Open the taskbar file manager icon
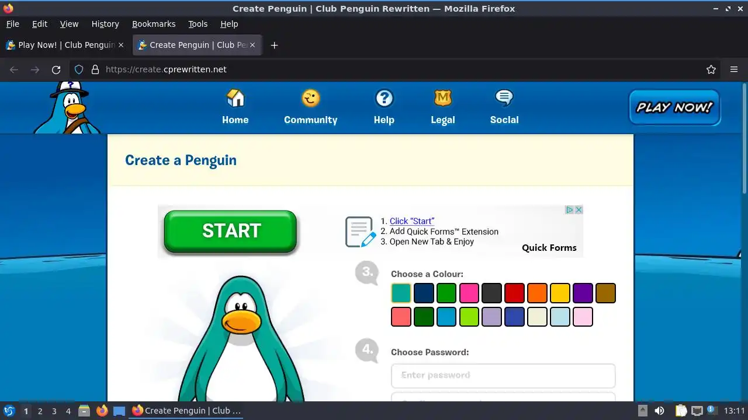The height and width of the screenshot is (420, 748). [84, 411]
